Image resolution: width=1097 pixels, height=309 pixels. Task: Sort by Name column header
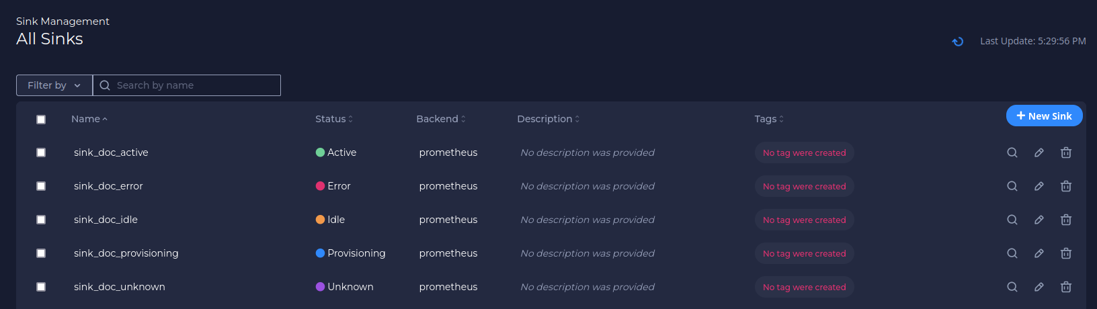(x=89, y=119)
